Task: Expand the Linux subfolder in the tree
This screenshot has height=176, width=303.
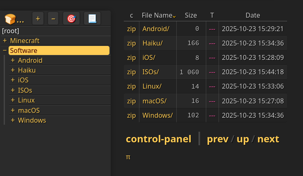Action: click(x=13, y=100)
